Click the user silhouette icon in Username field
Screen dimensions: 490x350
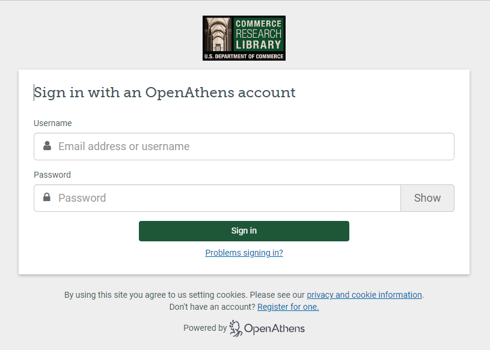47,146
